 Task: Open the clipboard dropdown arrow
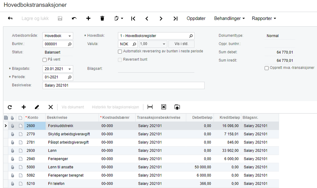(x=122, y=18)
